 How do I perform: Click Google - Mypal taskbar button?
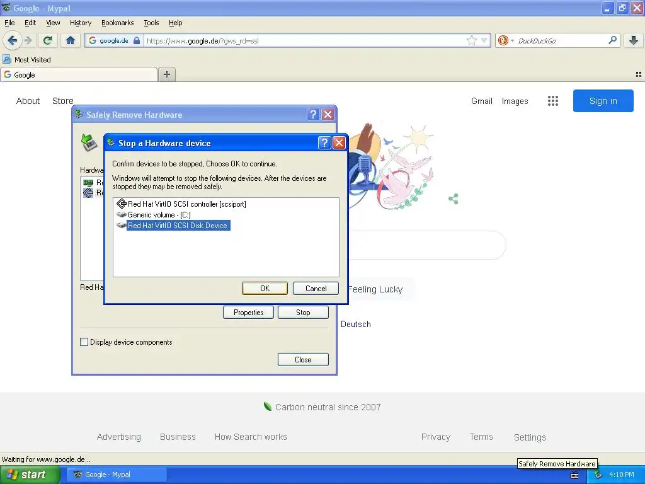tap(116, 475)
